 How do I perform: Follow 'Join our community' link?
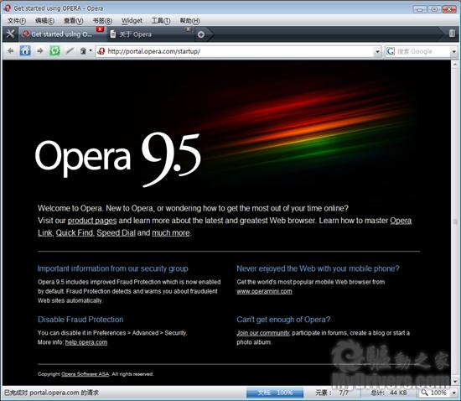[x=263, y=333]
